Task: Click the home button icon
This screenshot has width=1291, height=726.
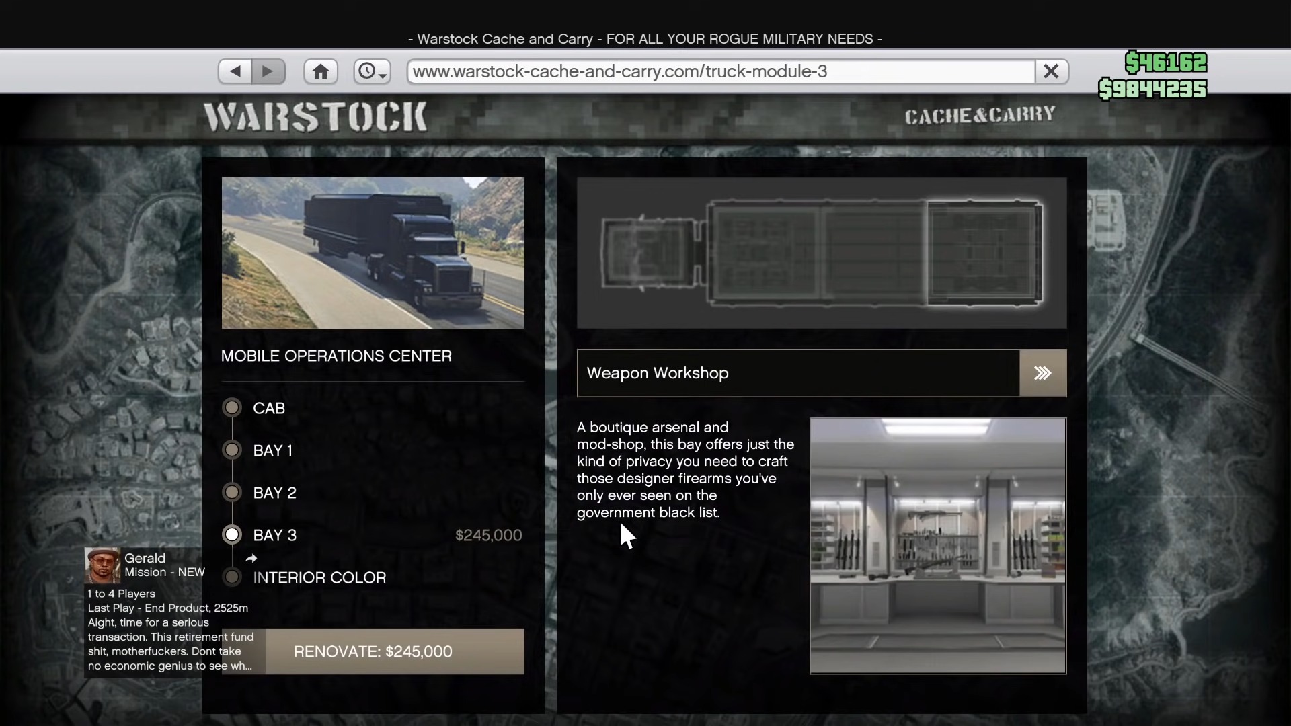Action: [x=321, y=71]
